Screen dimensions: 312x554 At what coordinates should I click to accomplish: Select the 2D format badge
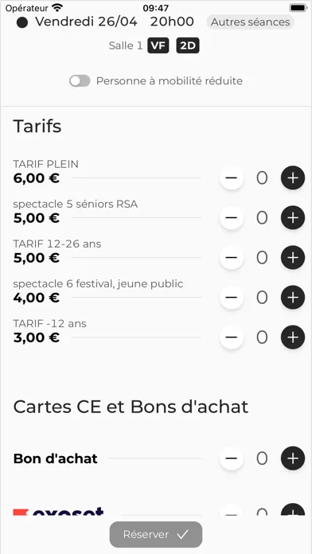[x=188, y=46]
